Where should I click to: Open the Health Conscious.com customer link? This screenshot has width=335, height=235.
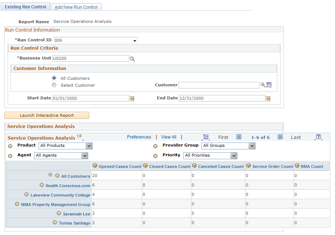[67, 185]
